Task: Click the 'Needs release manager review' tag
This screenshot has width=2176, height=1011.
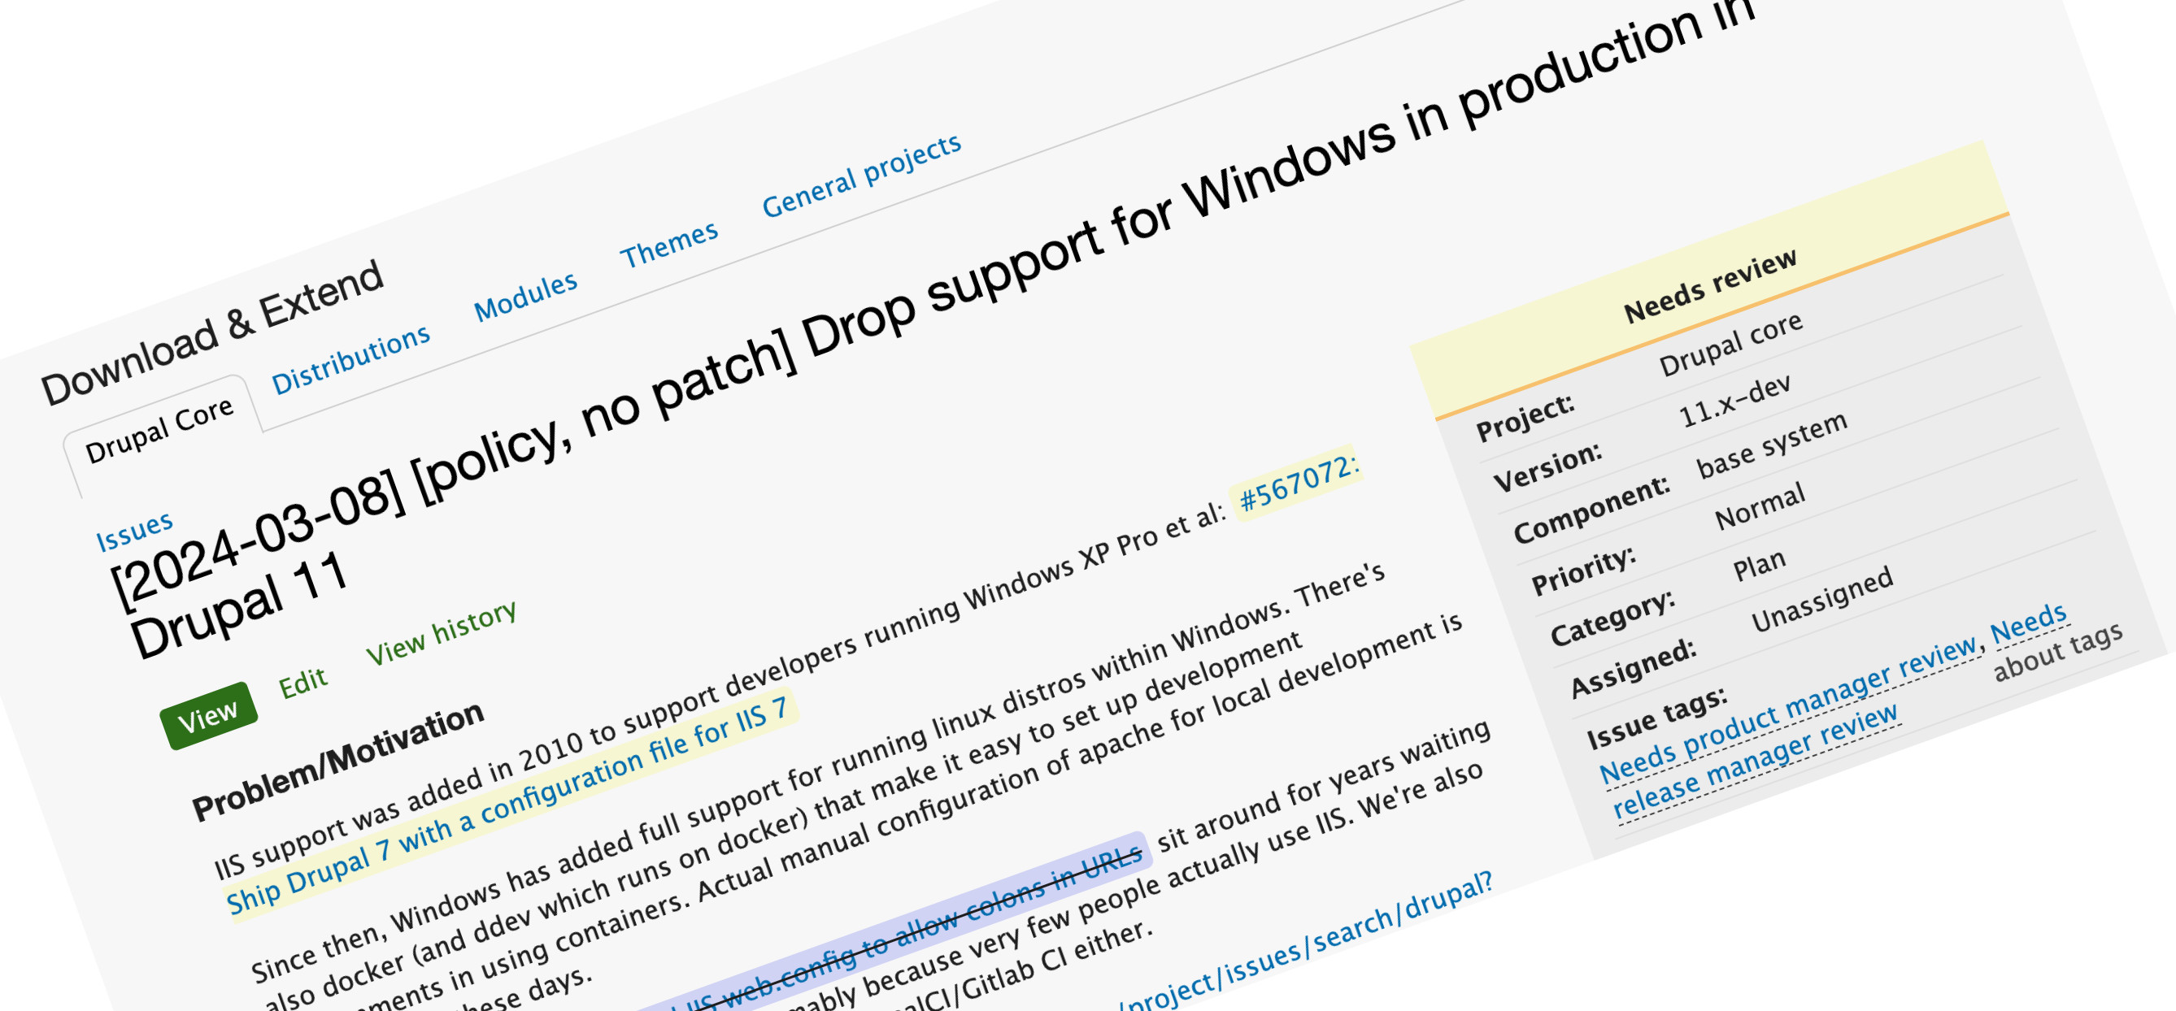Action: coord(1840,712)
